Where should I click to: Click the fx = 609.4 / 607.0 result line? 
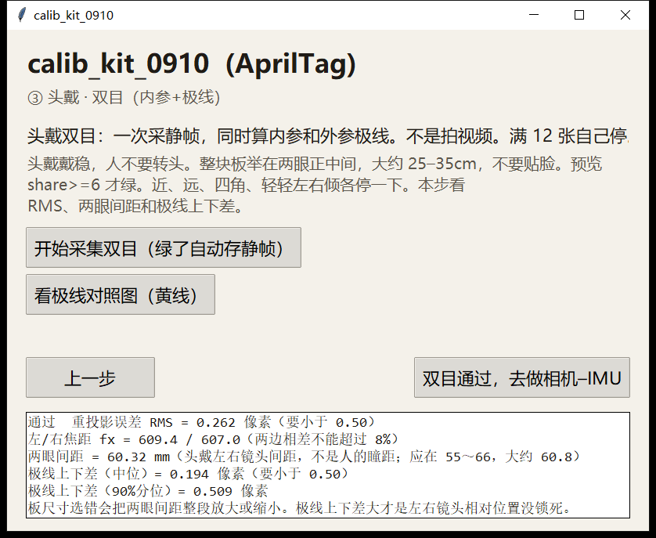[x=214, y=439]
